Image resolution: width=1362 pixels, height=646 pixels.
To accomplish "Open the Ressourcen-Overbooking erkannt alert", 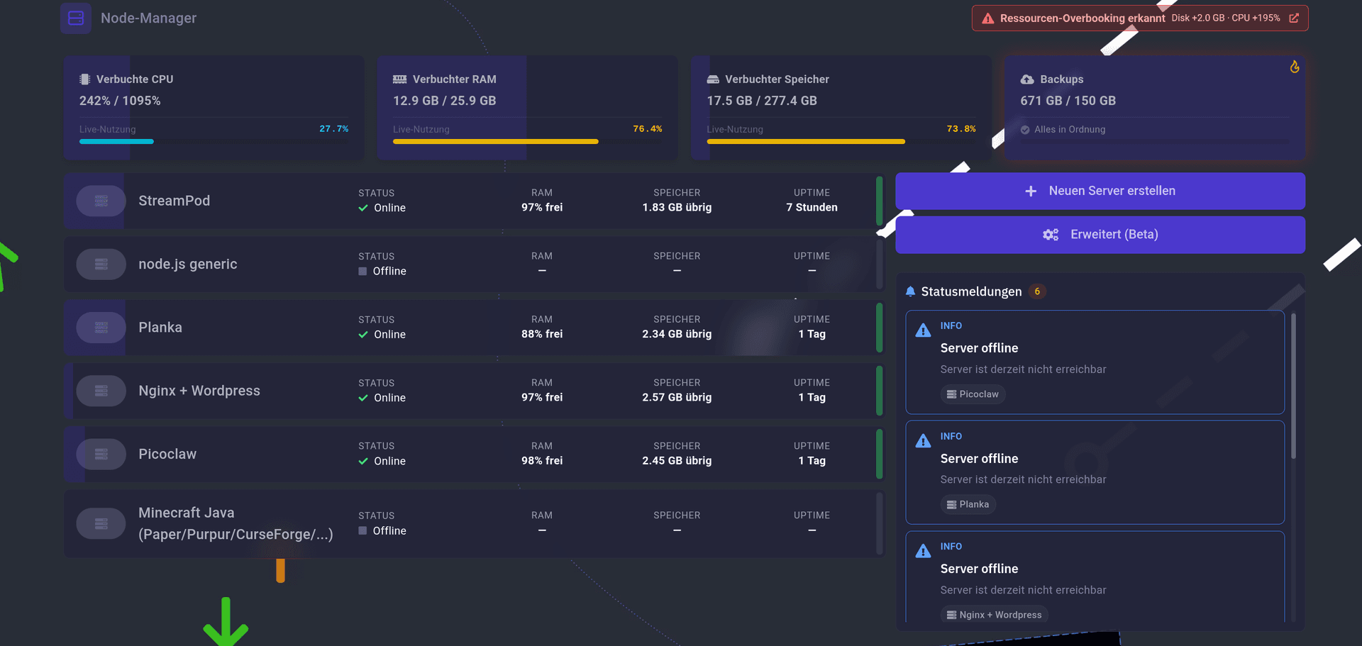I will (x=1140, y=18).
